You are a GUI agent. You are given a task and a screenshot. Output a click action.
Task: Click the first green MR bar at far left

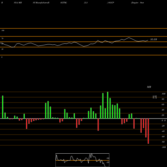point(3,107)
